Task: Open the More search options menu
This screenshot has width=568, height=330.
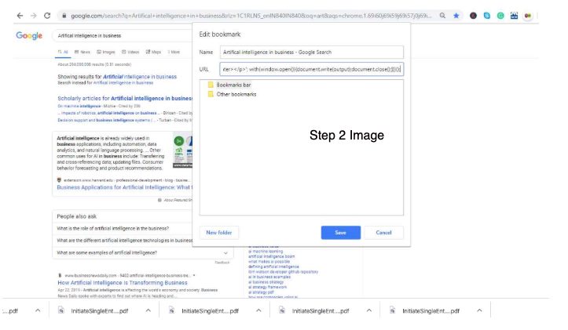Action: pos(174,52)
